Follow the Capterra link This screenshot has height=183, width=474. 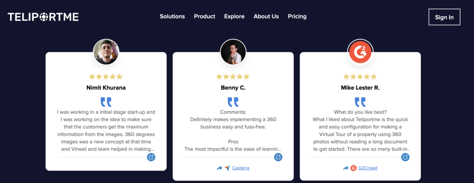[241, 168]
